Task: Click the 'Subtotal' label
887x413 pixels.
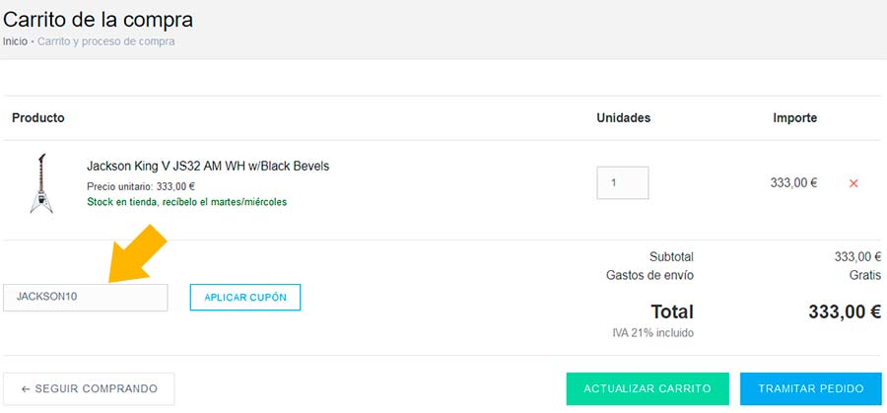Action: tap(671, 257)
